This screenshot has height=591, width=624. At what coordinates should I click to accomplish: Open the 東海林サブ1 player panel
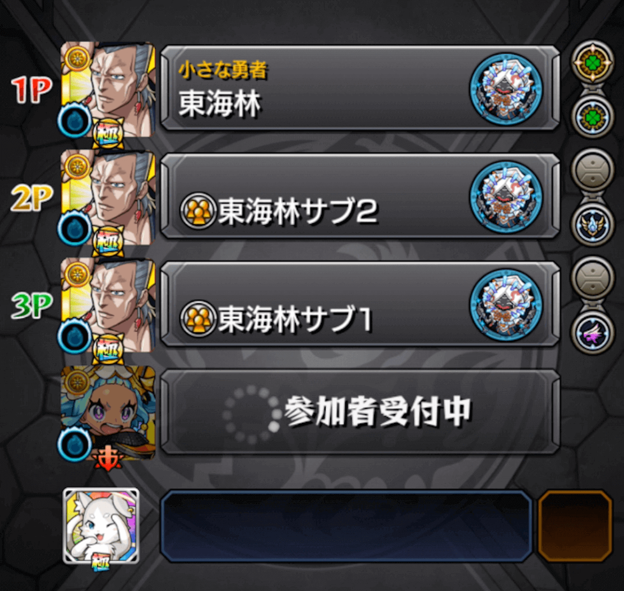pos(360,305)
